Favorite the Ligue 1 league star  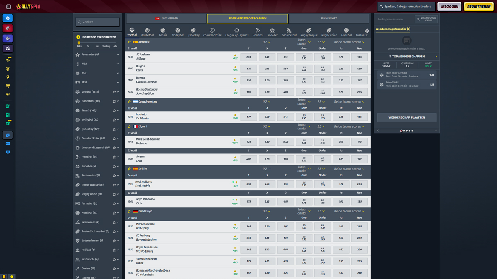click(129, 126)
